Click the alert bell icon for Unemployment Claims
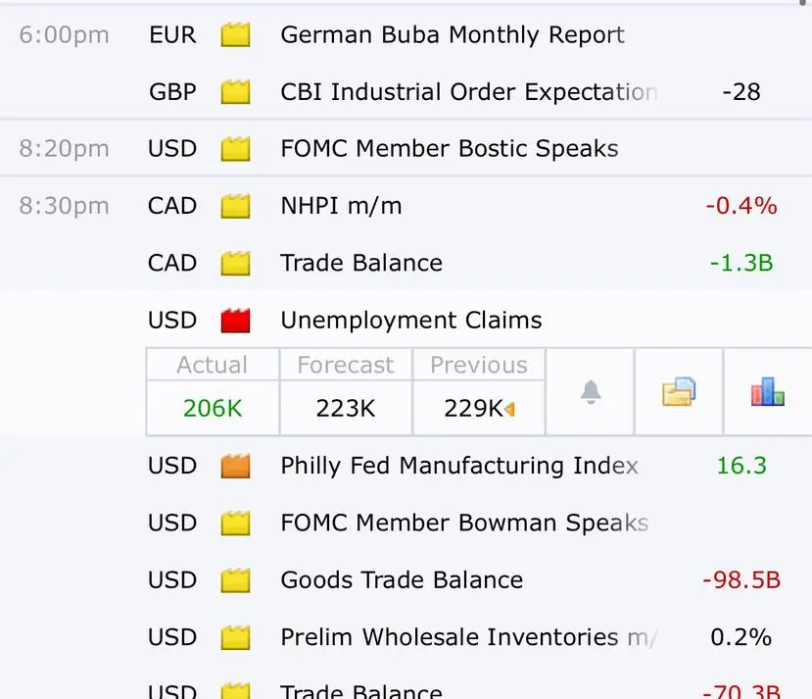Screen dimensions: 812x699 590,392
